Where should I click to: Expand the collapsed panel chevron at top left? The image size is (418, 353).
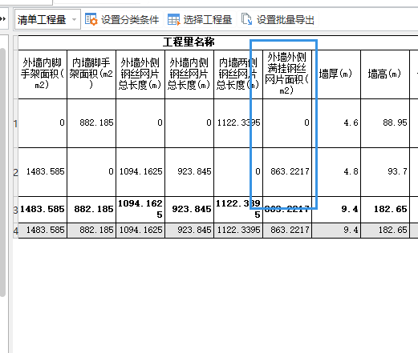coord(3,19)
